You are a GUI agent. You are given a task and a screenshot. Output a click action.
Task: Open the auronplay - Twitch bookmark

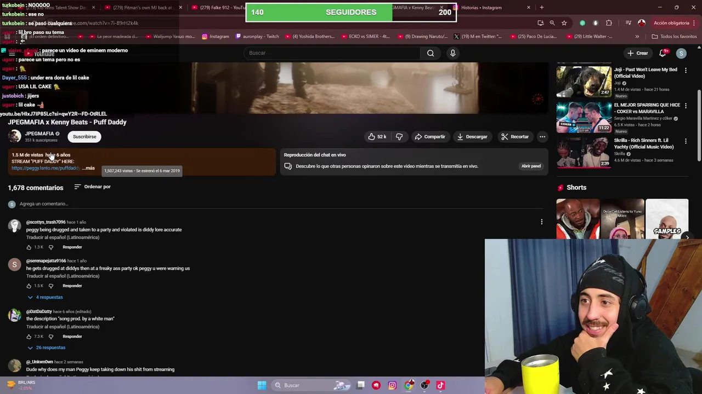point(257,37)
